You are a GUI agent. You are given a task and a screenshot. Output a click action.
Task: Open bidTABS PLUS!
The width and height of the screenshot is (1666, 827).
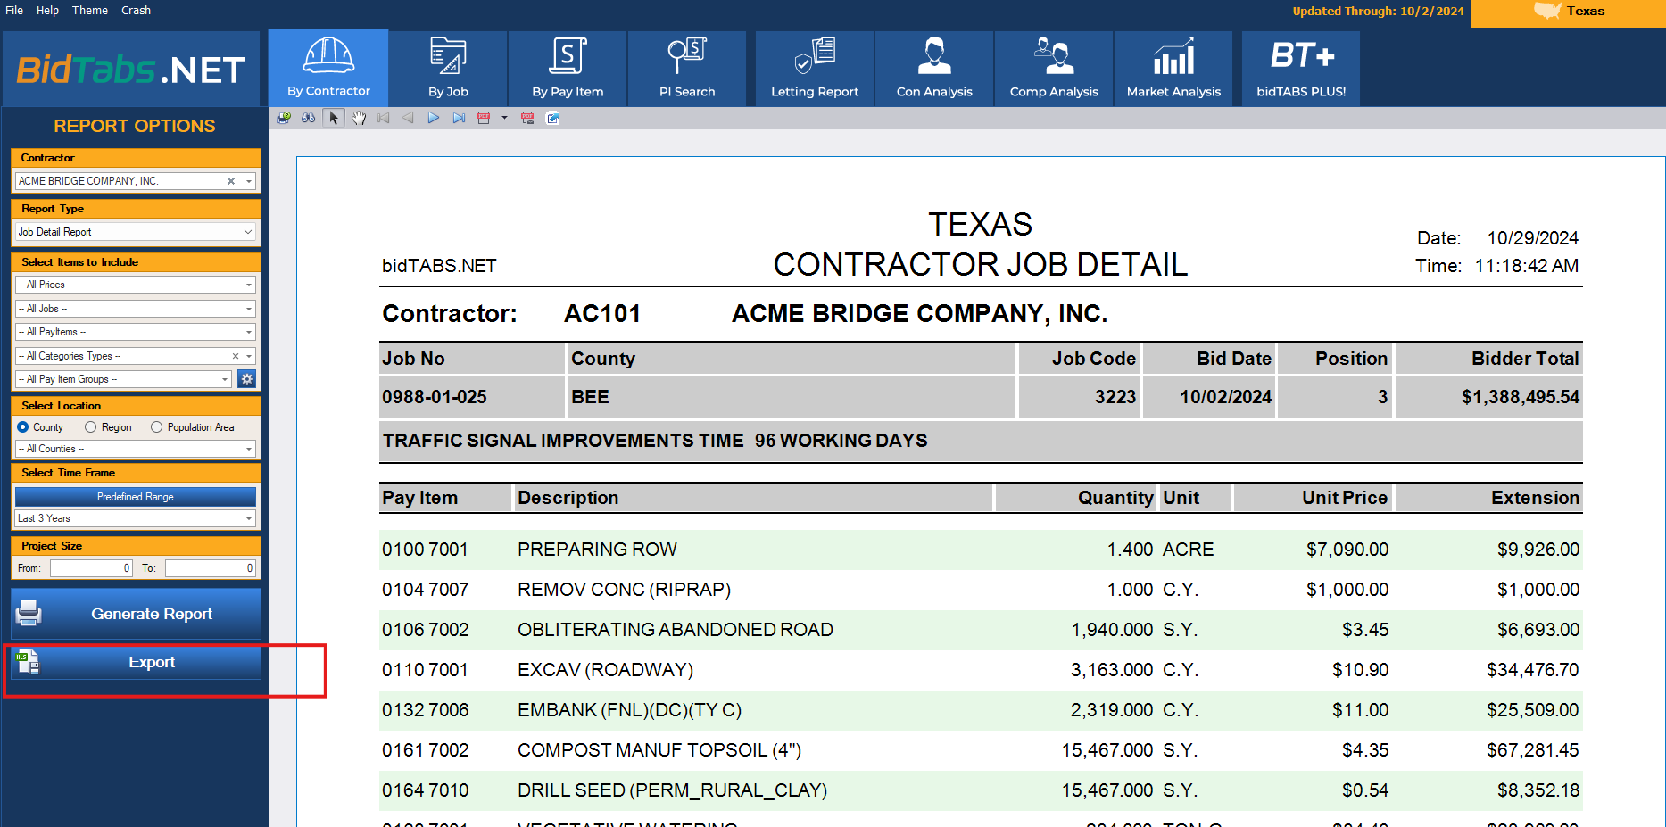tap(1301, 68)
